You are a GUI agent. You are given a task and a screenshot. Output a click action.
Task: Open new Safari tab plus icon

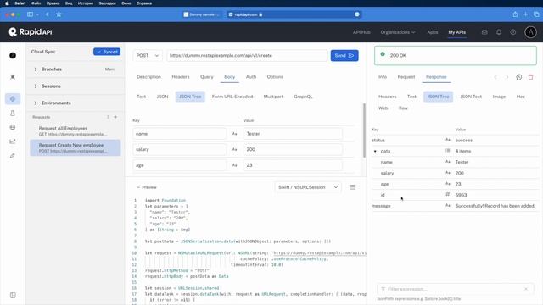(x=526, y=14)
